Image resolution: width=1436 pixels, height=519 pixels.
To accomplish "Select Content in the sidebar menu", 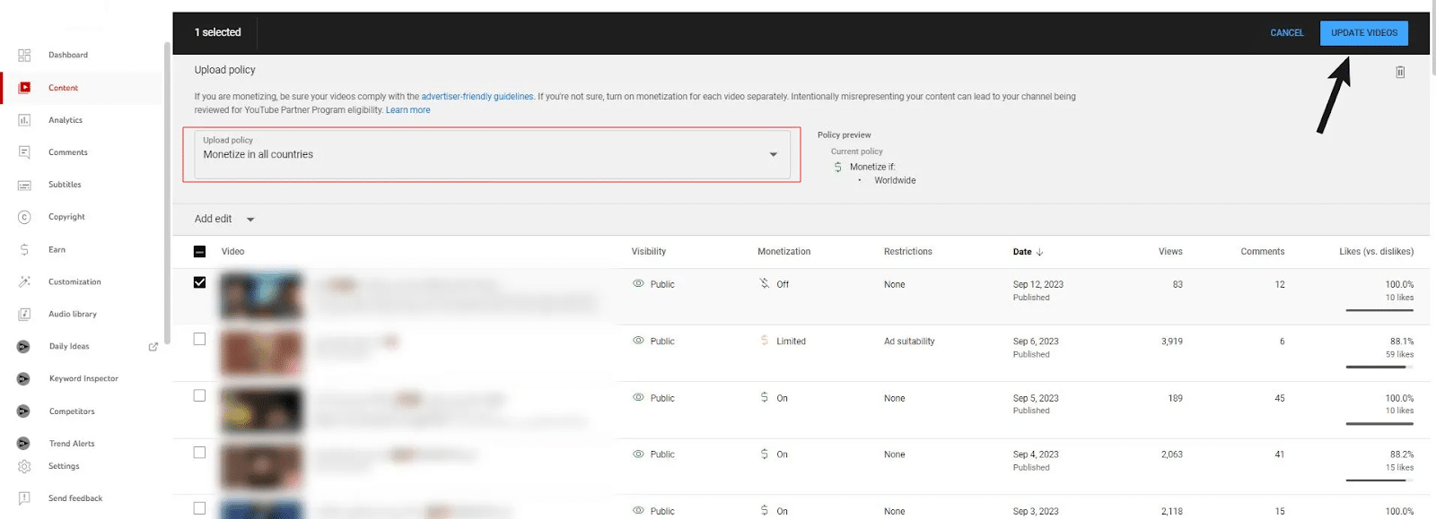I will [x=63, y=88].
